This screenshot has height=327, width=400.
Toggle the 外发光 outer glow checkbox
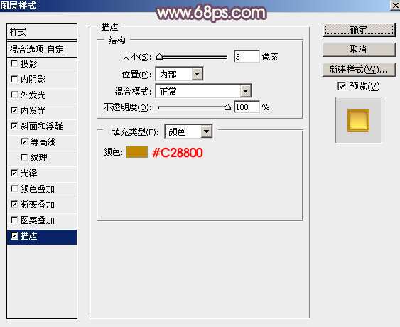(14, 95)
